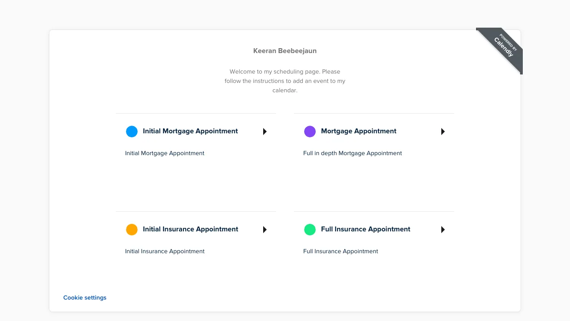570x321 pixels.
Task: Open the Initial Mortgage Appointment booking page
Action: point(190,131)
